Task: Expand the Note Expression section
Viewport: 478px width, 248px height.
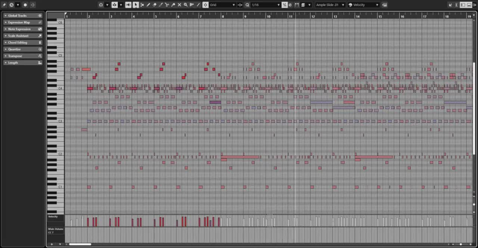Action: pos(23,29)
